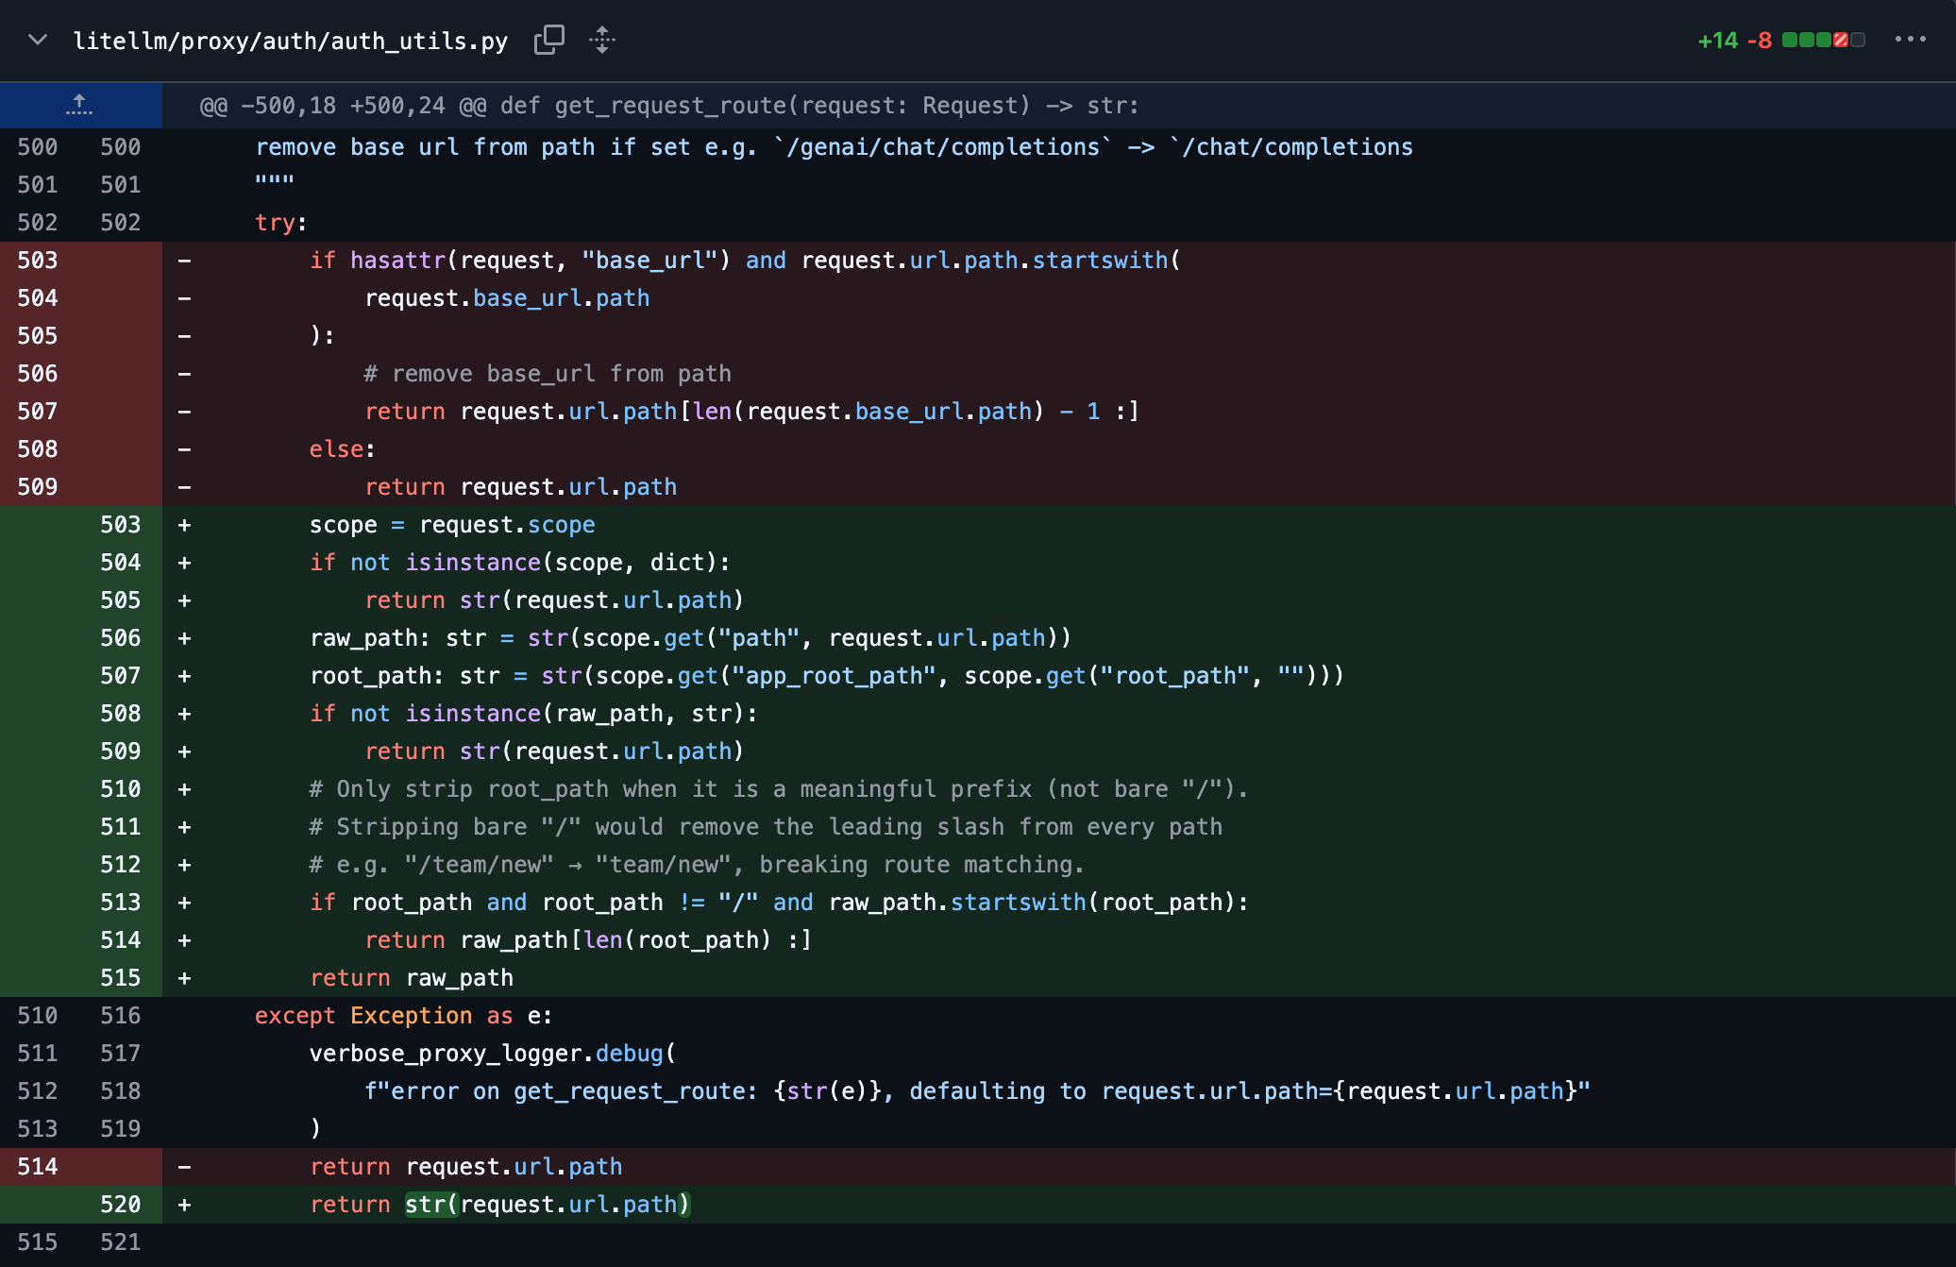Select added line number 515
Screen dimensions: 1956x1267
coord(121,978)
